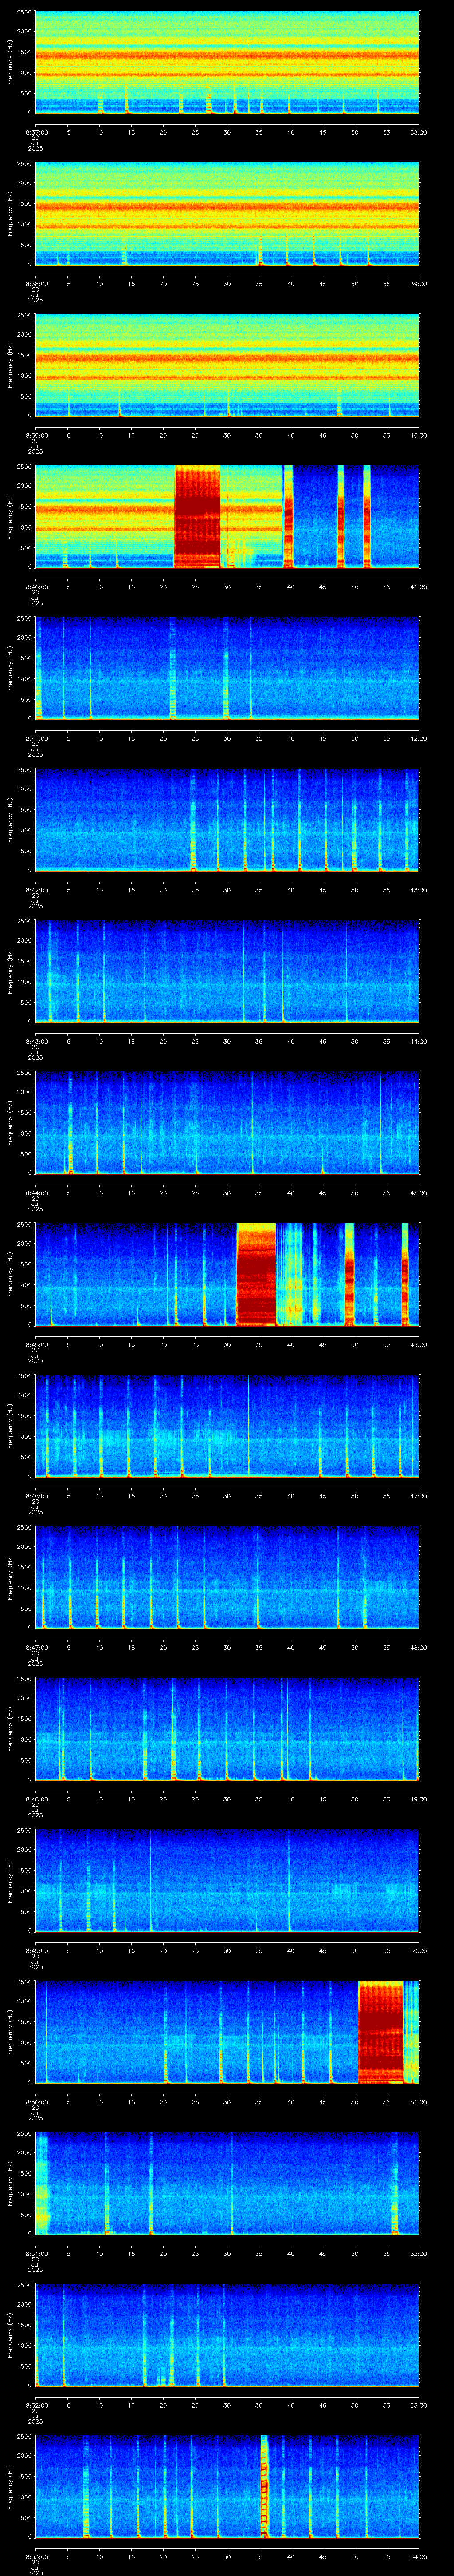Pick the spectrogram panel starting at 8:44:00
454x2576 pixels.
tap(227, 1123)
